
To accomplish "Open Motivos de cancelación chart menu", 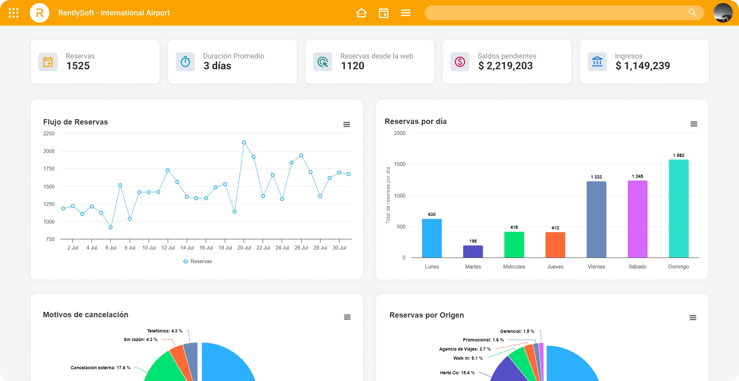I will pos(347,317).
